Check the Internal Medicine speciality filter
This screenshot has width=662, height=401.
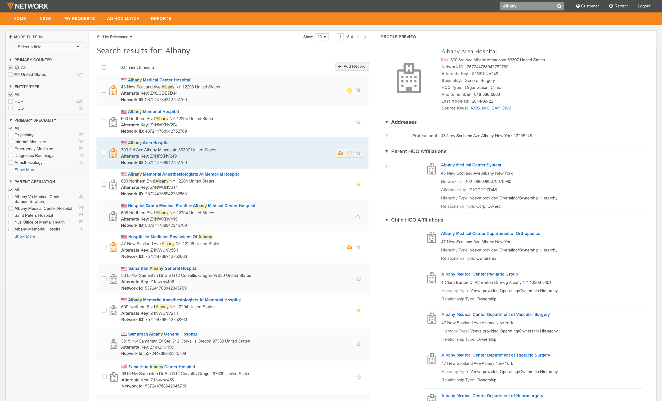pyautogui.click(x=11, y=142)
